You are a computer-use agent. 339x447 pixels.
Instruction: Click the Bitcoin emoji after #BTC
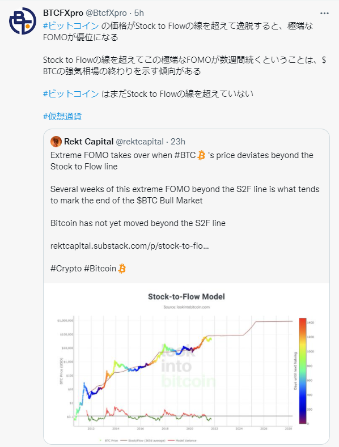coord(201,155)
